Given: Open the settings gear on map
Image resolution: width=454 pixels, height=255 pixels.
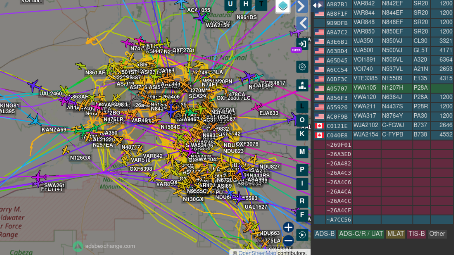Looking at the screenshot, I should [x=302, y=67].
